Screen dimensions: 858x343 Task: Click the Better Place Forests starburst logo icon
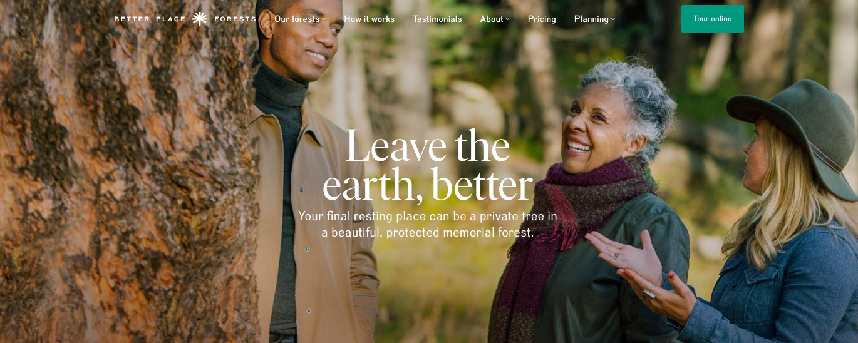(x=200, y=19)
